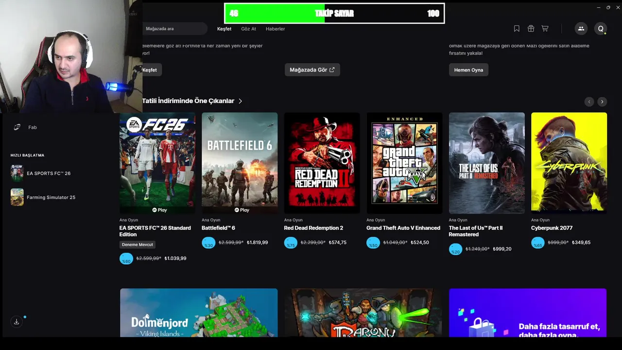
Task: Go to next carousel page arrow
Action: click(x=602, y=102)
